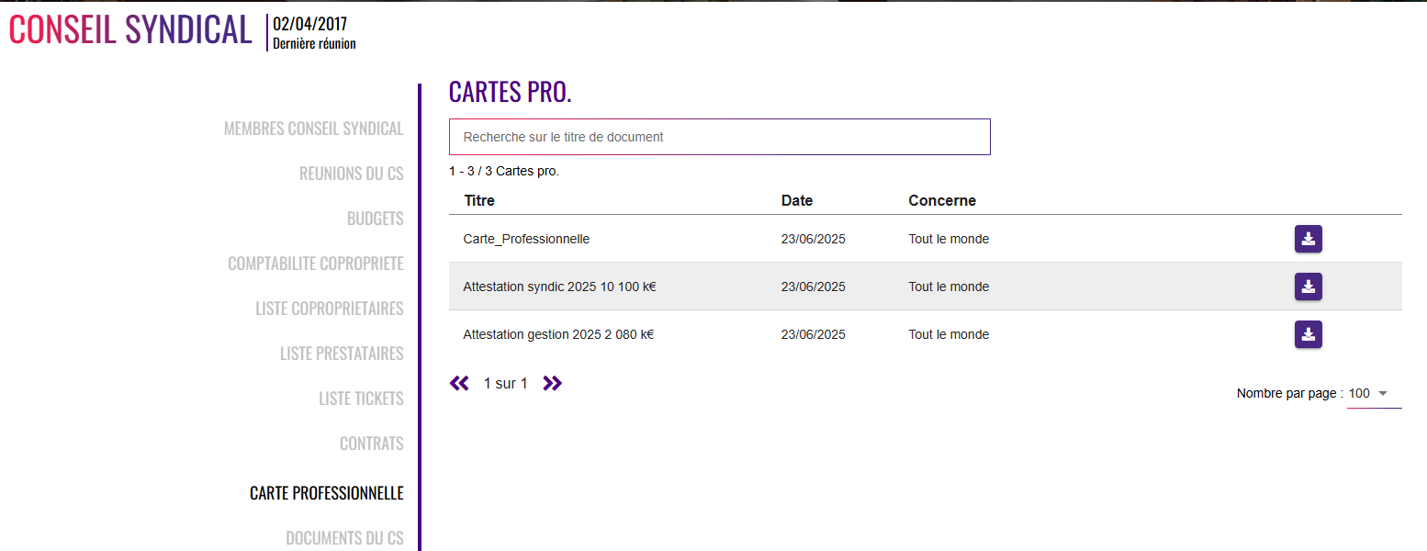Click the document title search field
This screenshot has height=551, width=1427.
(719, 137)
